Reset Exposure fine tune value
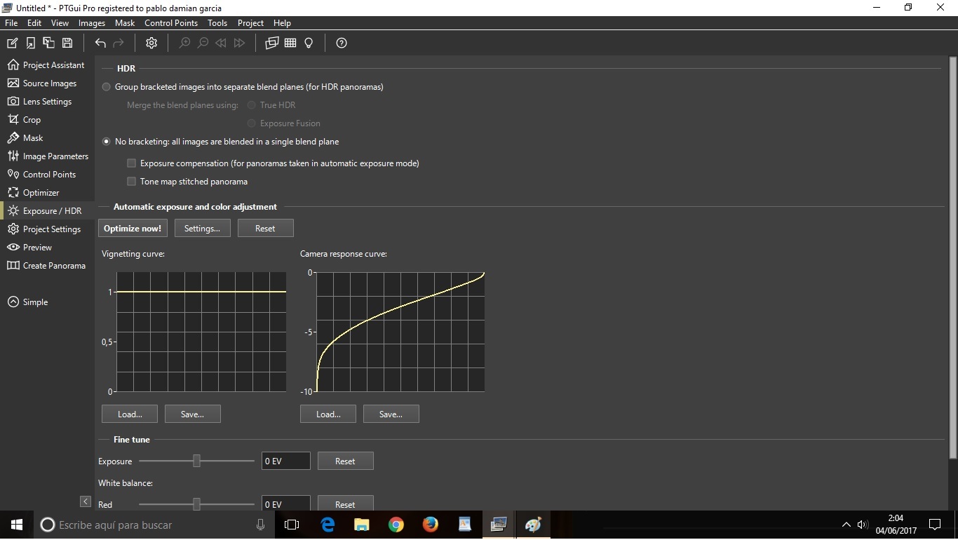 (345, 461)
